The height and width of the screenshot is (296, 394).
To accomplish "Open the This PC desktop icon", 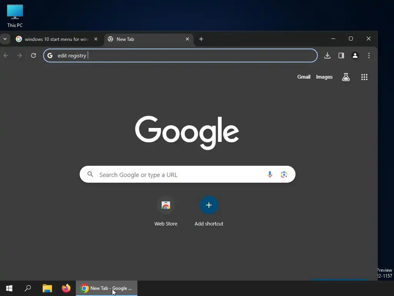I will (15, 16).
